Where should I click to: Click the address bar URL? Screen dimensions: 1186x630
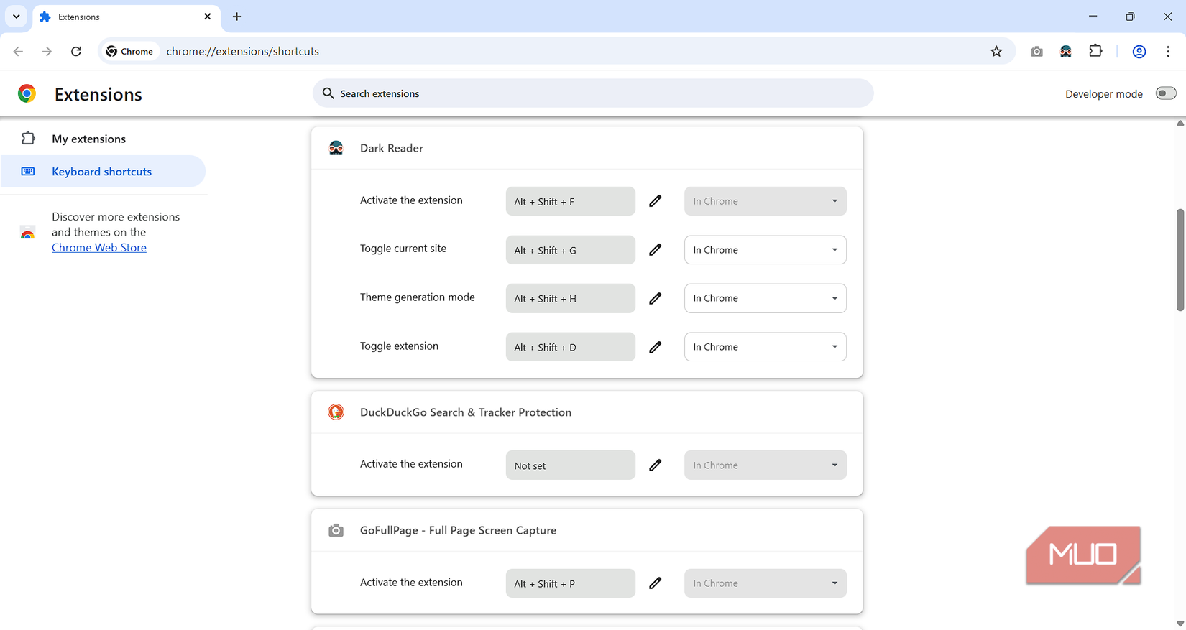click(243, 52)
